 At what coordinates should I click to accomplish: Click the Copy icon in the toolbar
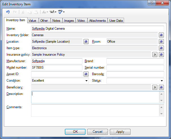(29, 12)
